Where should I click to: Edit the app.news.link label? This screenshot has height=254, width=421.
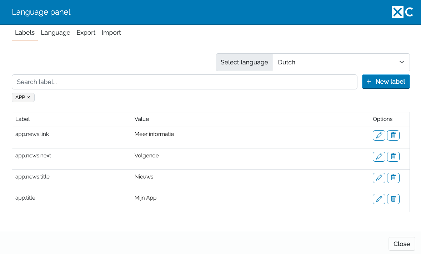[379, 135]
